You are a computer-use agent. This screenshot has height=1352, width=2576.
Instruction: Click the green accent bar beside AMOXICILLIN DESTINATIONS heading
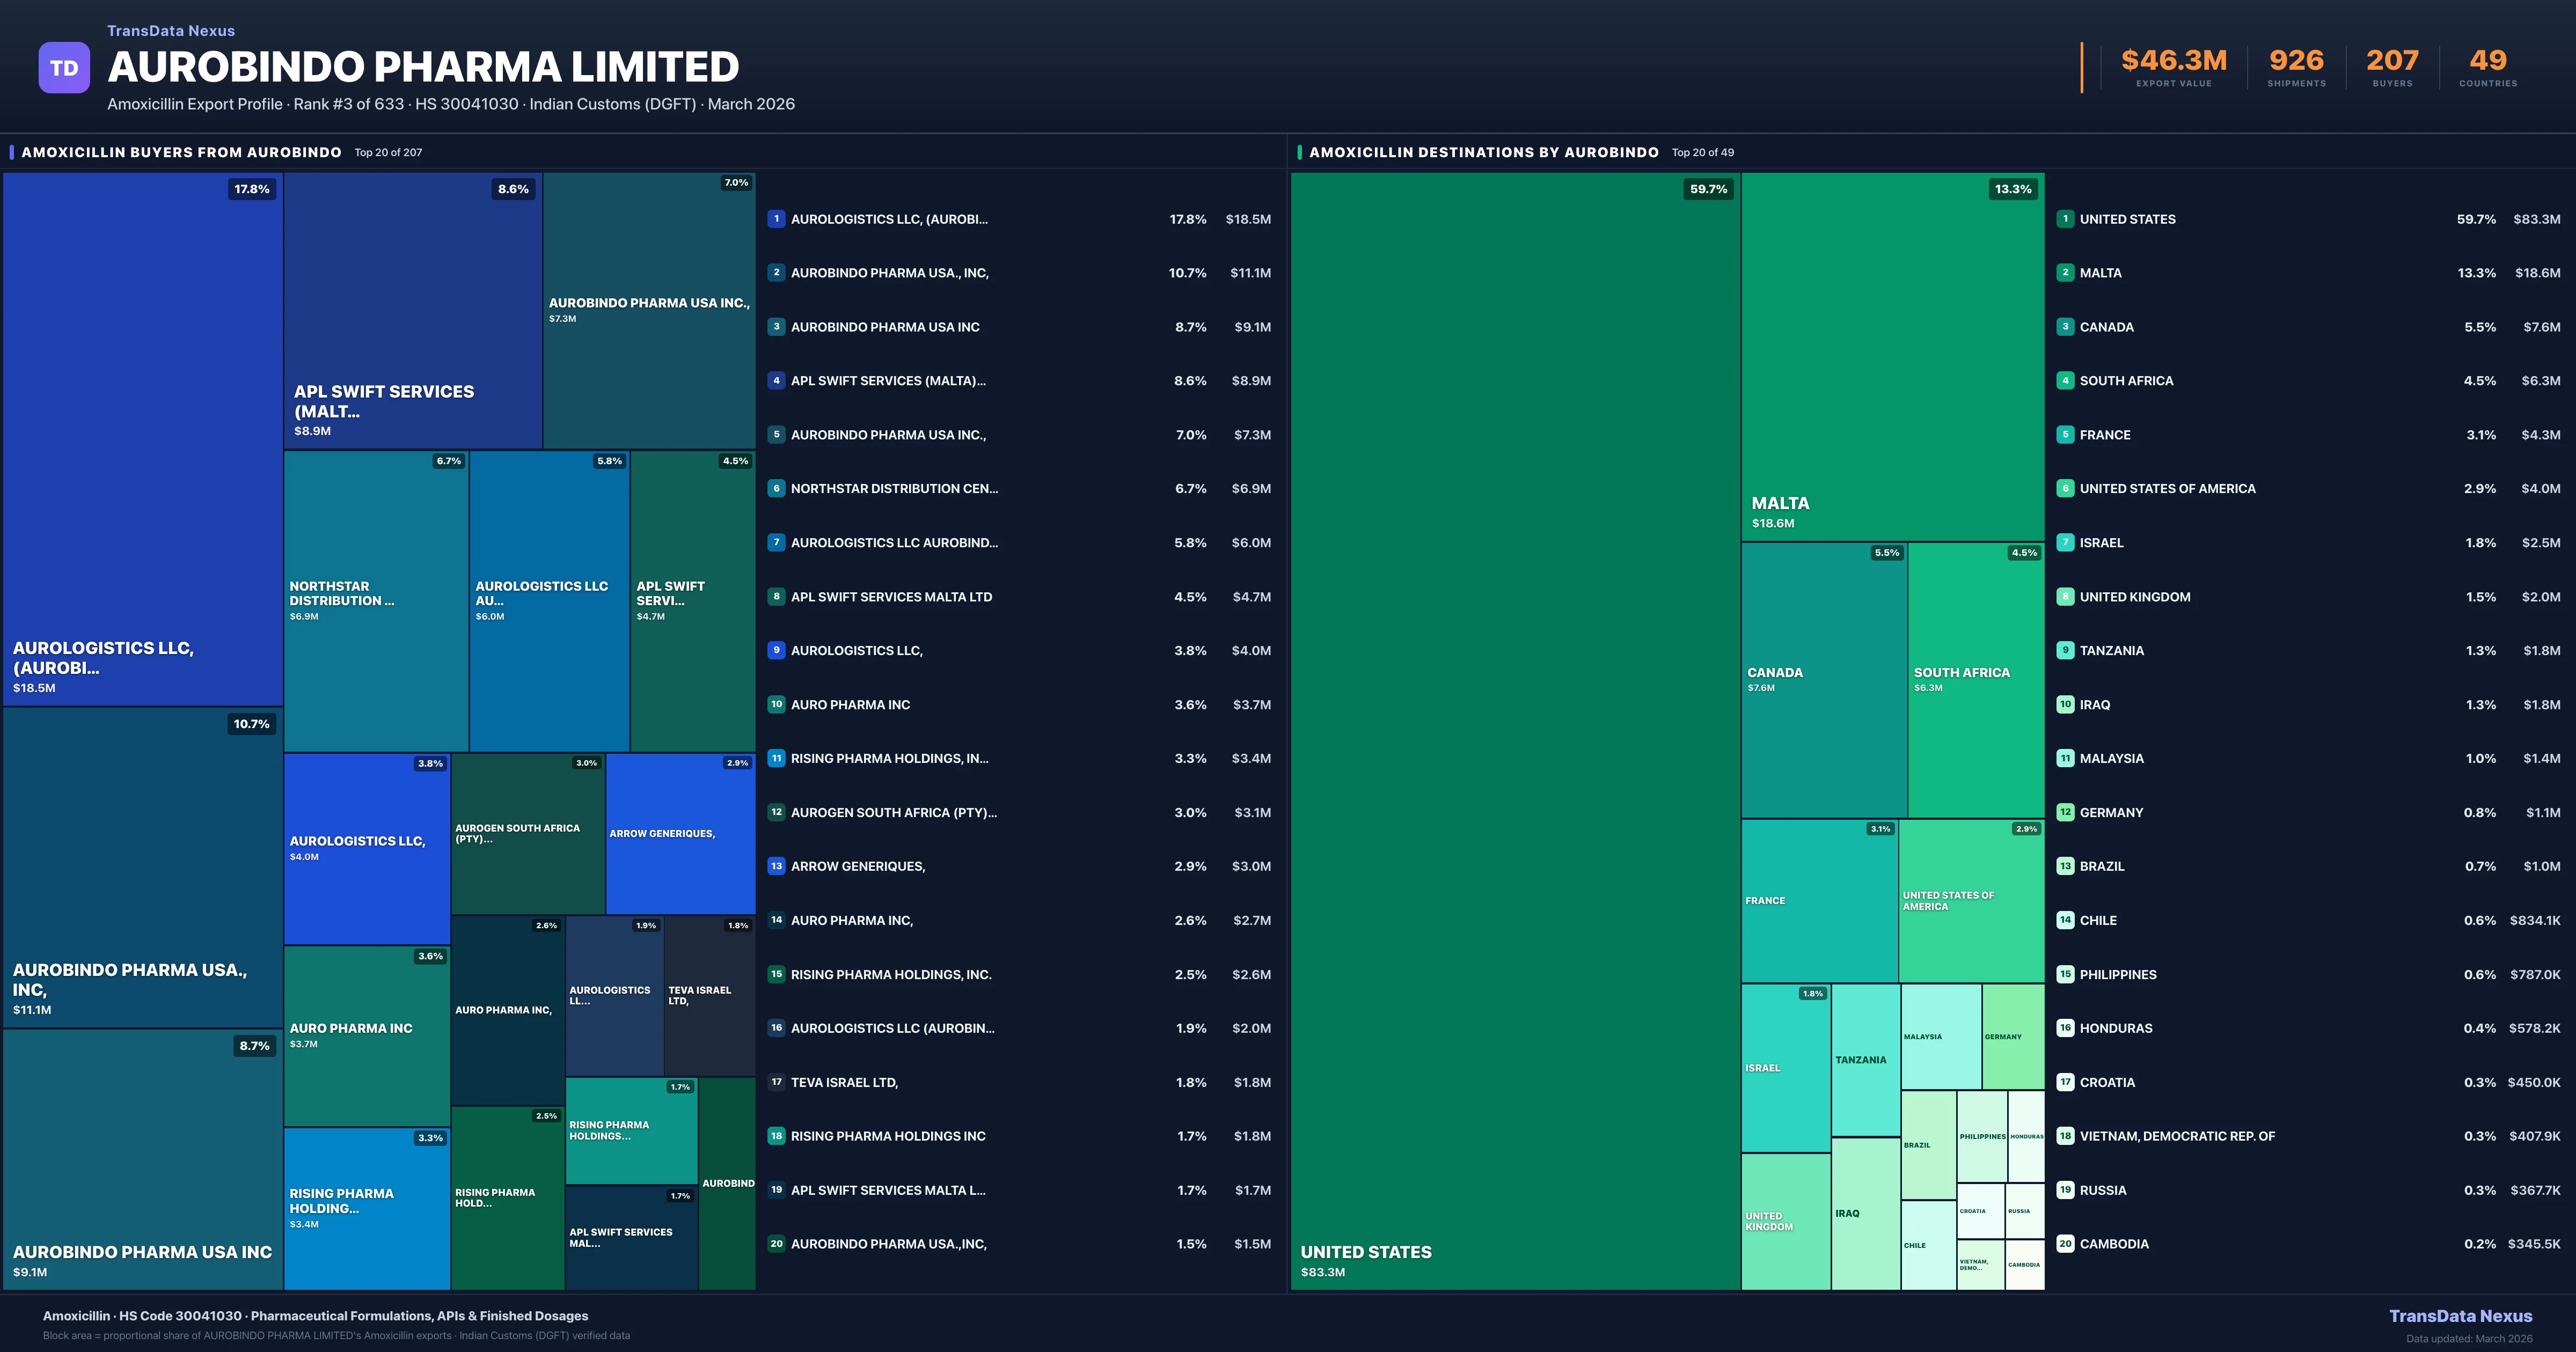1298,152
